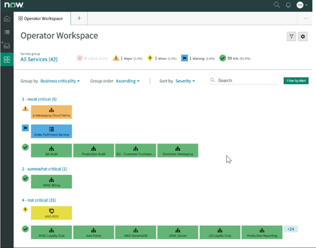Click green check beside APAC Loyalty Club
Image resolution: width=316 pixels, height=248 pixels.
coord(25,229)
